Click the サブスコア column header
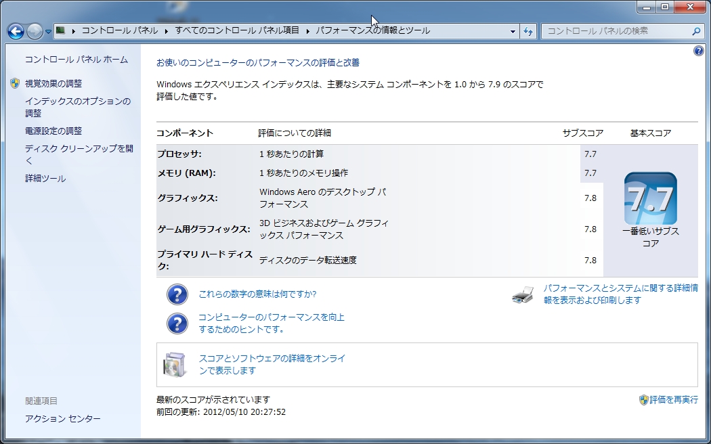Image resolution: width=711 pixels, height=444 pixels. 582,133
